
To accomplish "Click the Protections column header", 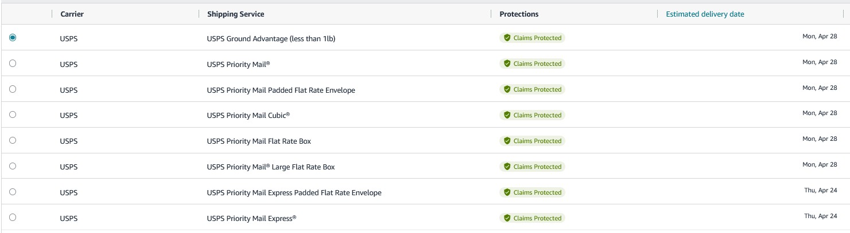I will pyautogui.click(x=519, y=14).
